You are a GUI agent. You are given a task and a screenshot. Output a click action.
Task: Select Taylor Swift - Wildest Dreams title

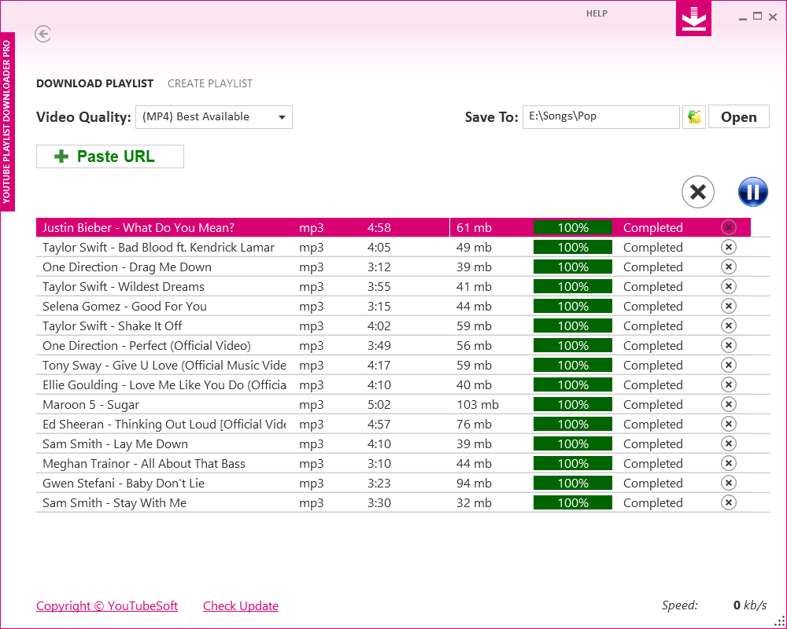click(124, 286)
